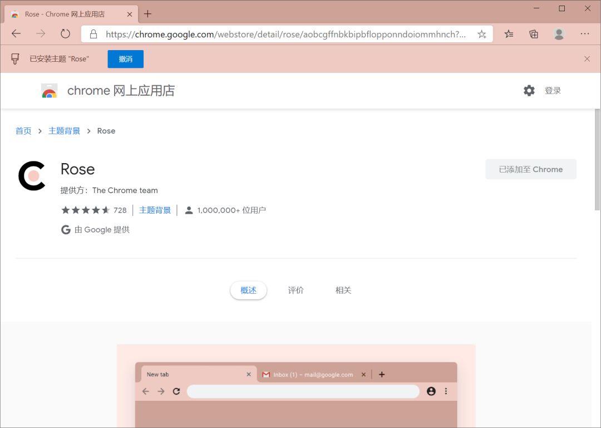Viewport: 601px width, 428px height.
Task: Click the Chrome Web Store logo
Action: coord(49,91)
